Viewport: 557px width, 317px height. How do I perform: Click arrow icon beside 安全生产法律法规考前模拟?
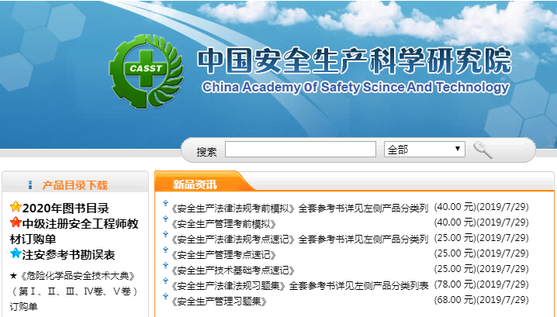(x=165, y=203)
